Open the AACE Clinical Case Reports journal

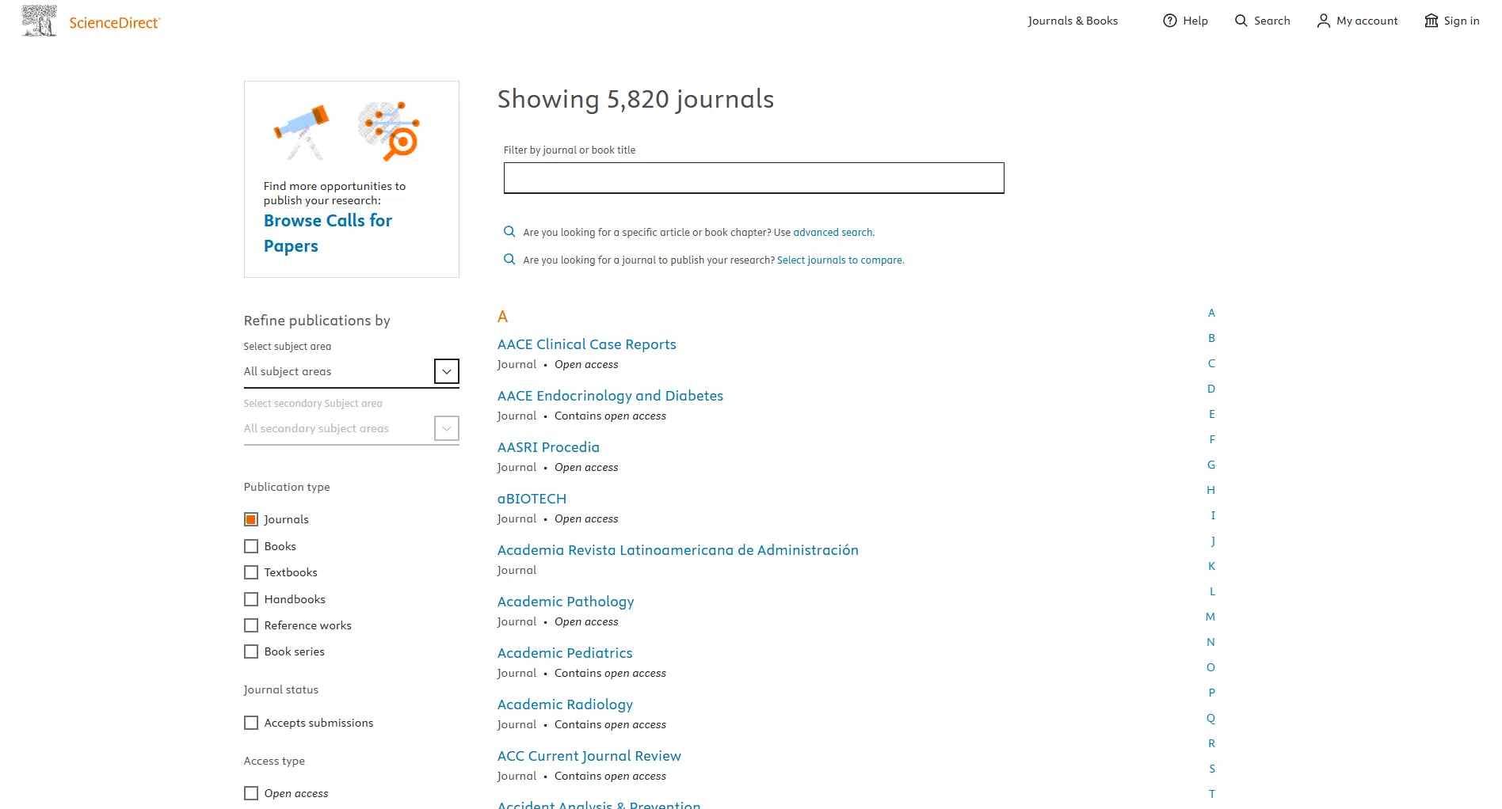click(586, 344)
